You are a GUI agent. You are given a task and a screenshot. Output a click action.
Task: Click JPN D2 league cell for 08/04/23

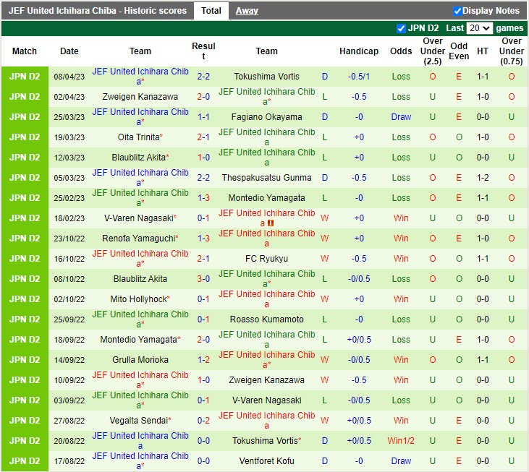pos(25,77)
